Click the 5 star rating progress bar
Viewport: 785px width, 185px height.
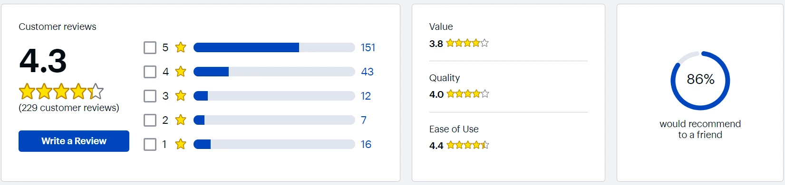274,47
